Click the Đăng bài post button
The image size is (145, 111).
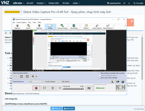click(56, 108)
